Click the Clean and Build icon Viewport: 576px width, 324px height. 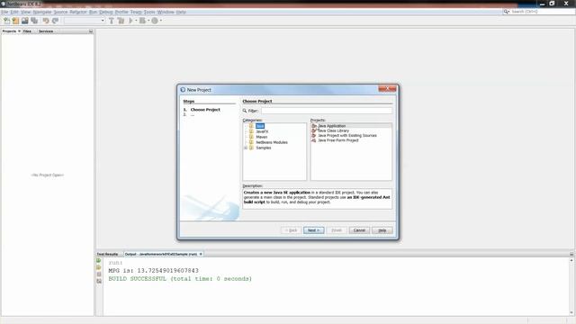[x=121, y=21]
